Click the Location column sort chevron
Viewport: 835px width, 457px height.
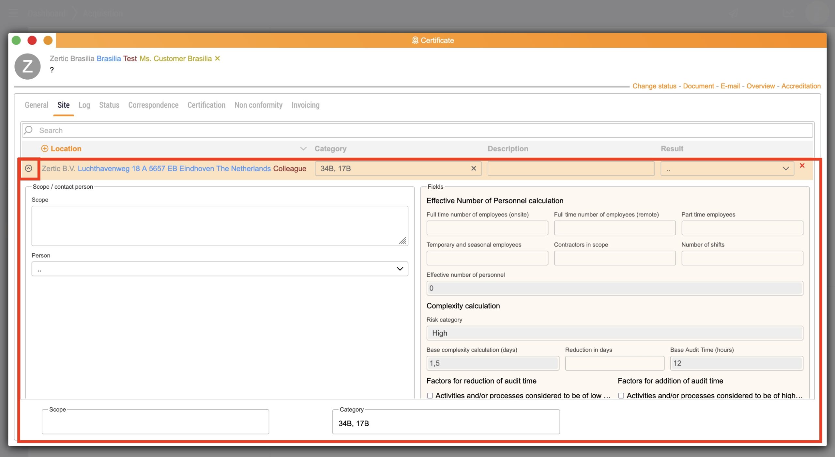tap(303, 149)
